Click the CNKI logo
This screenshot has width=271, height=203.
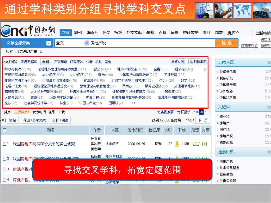pos(28,31)
